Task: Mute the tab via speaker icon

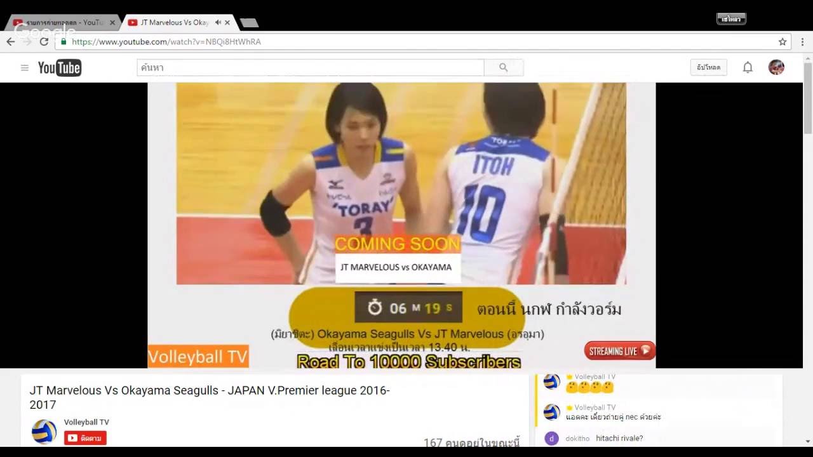Action: tap(218, 22)
